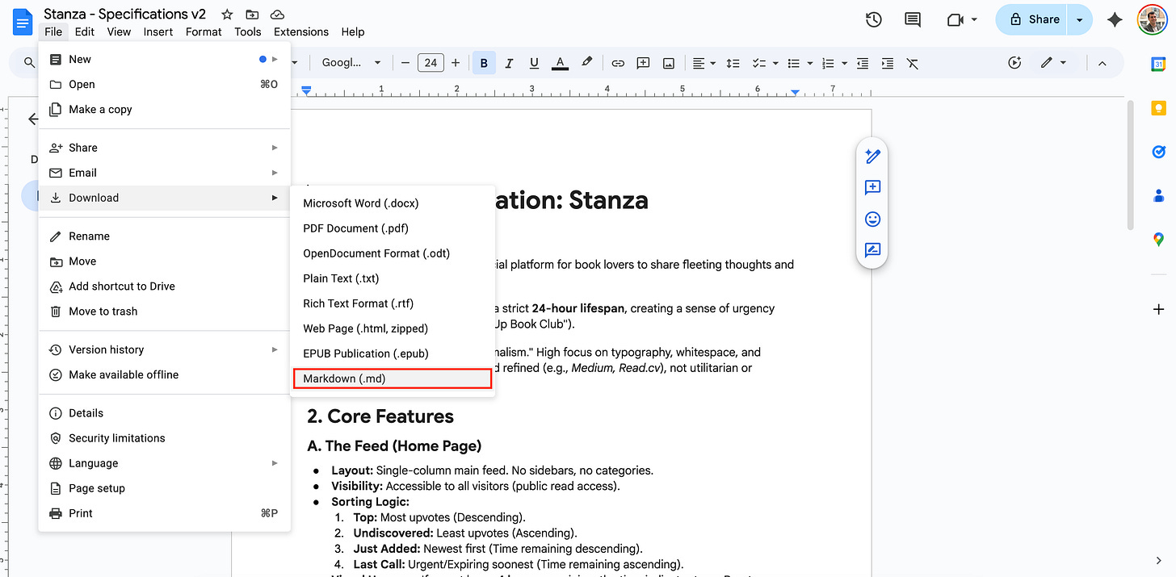Image resolution: width=1176 pixels, height=577 pixels.
Task: Select the 'Help me write' pencil icon
Action: [872, 156]
